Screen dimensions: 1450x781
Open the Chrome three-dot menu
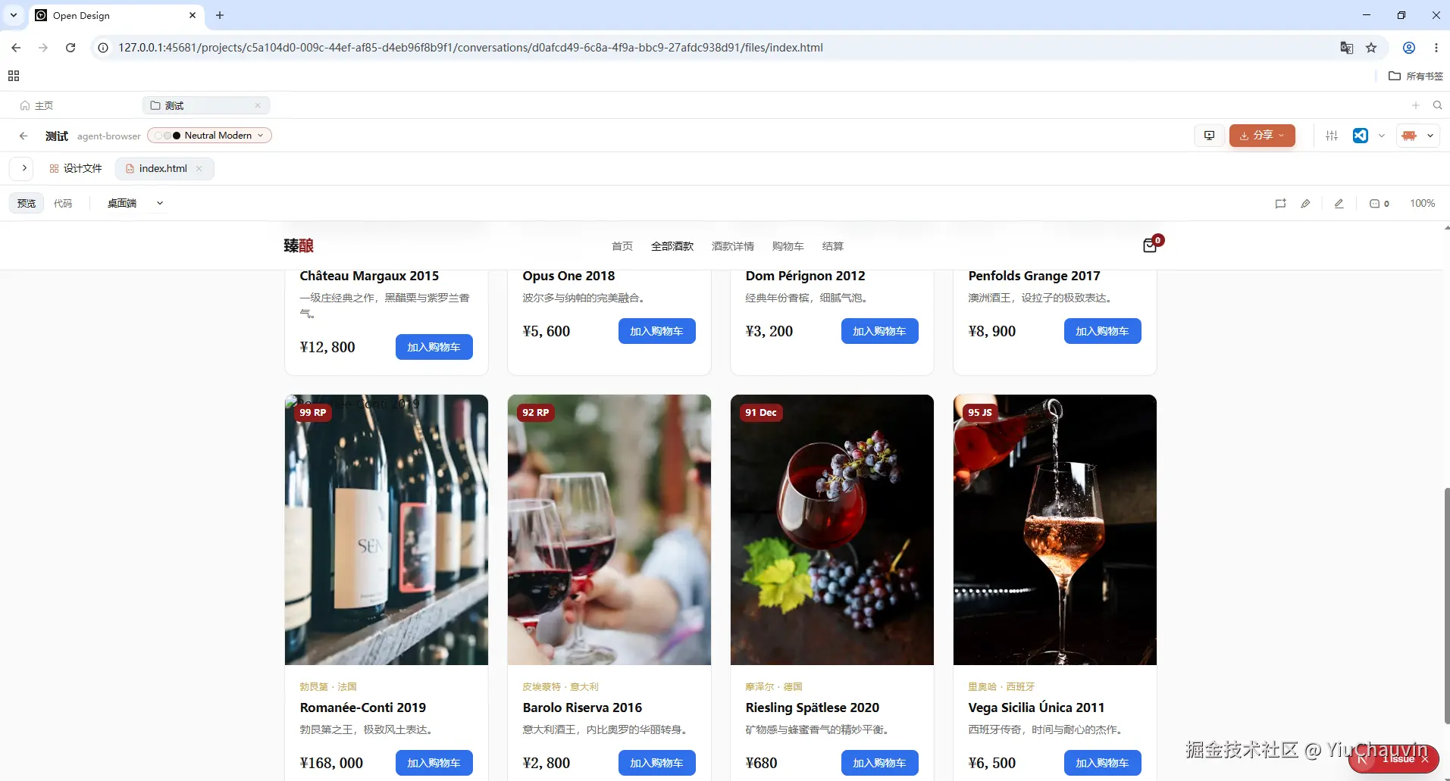pyautogui.click(x=1436, y=48)
